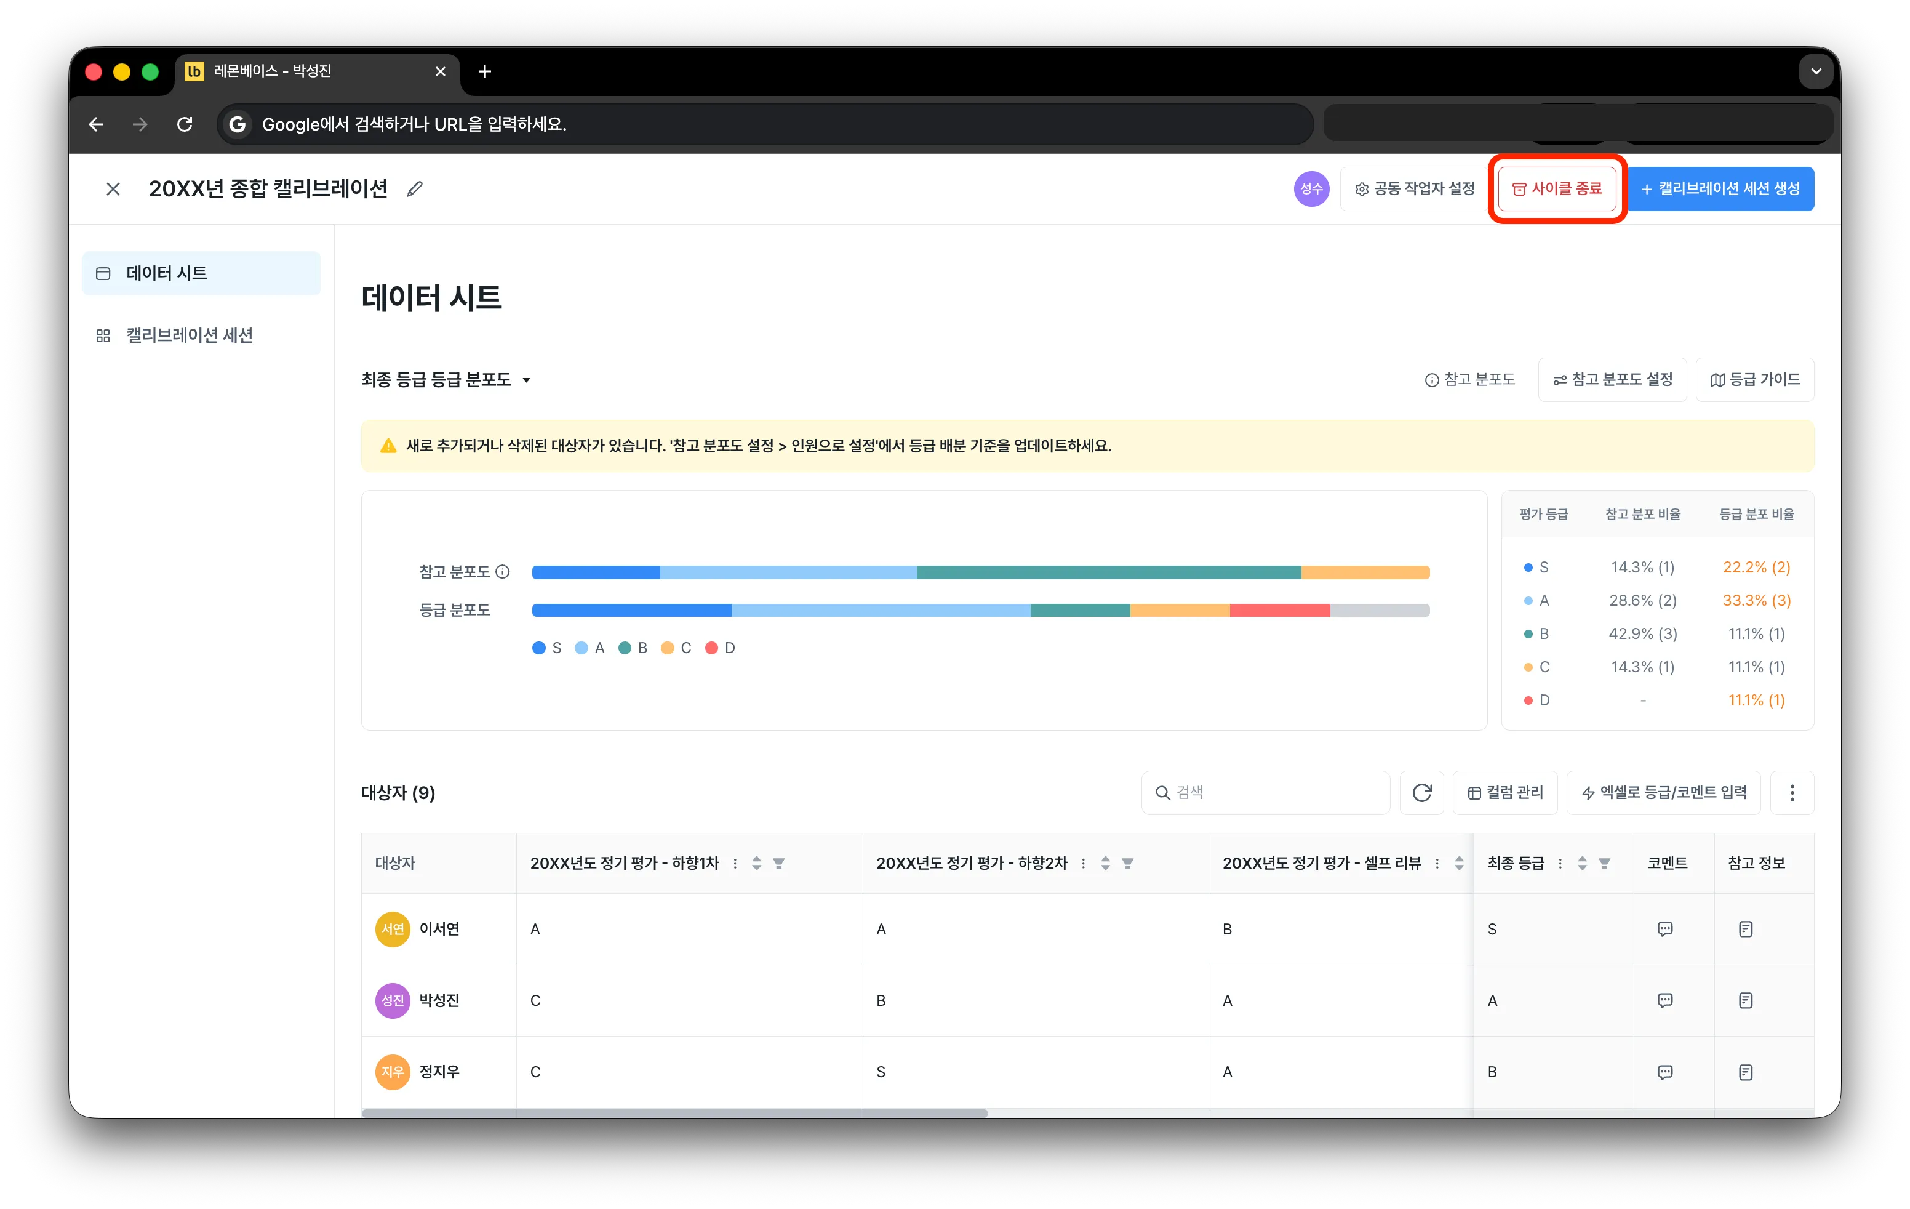Click 박성진 final grade A cell
Viewport: 1910px width, 1209px height.
coord(1553,1000)
